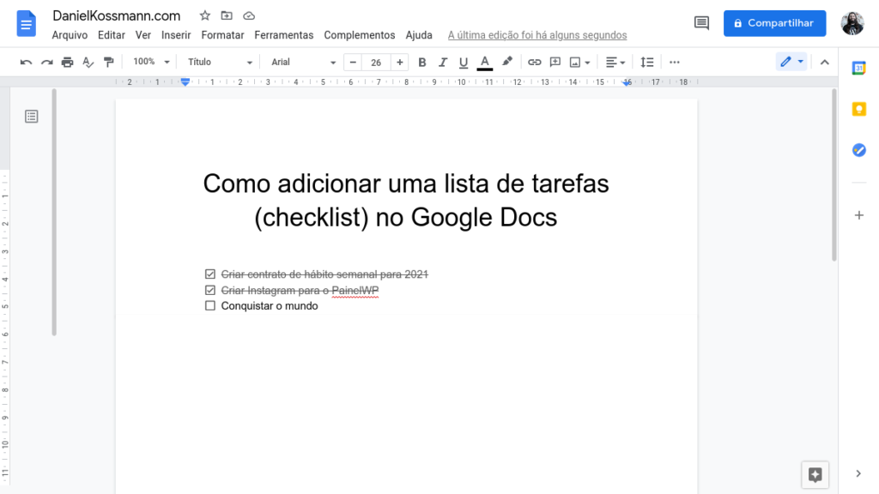Show the document outline icon
Screen dimensions: 879x494
point(32,117)
